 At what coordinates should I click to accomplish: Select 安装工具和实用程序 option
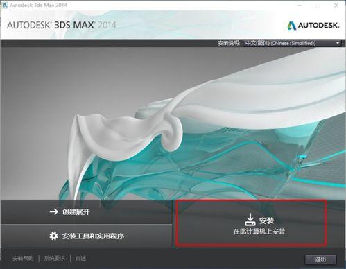87,236
